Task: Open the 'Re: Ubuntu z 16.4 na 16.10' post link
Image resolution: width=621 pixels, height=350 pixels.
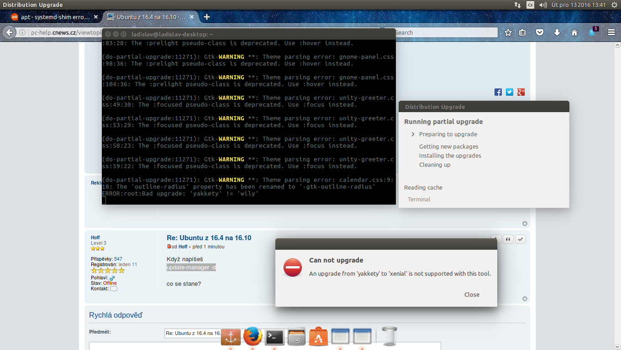Action: 209,238
